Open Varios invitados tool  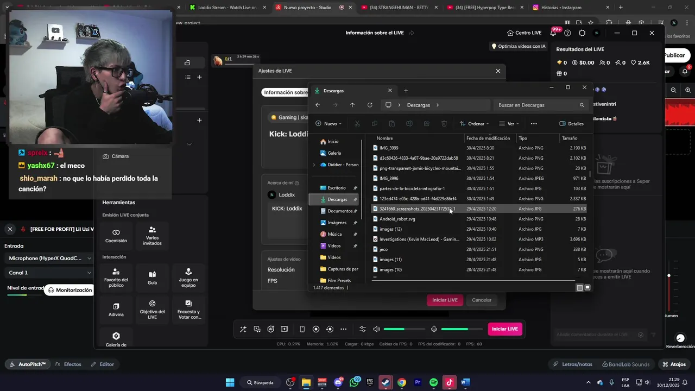[152, 235]
